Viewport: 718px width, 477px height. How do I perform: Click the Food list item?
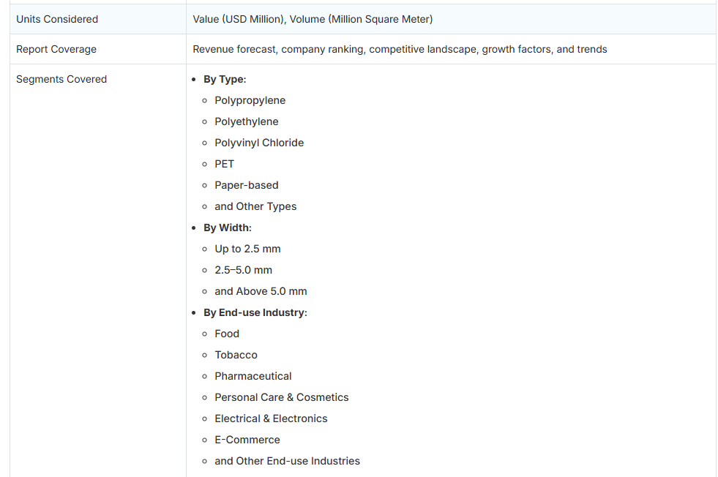[227, 334]
